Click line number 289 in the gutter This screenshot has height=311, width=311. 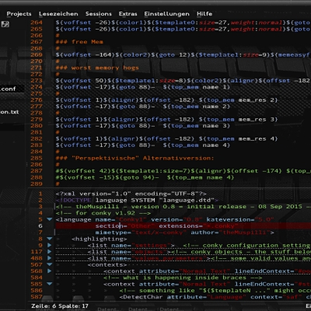pyautogui.click(x=37, y=184)
